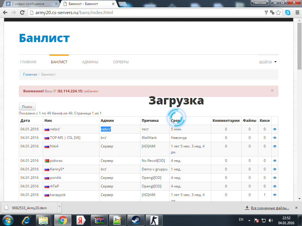This screenshot has width=302, height=226.
Task: Click the banned IP 82.114.224.15 text
Action: [70, 91]
